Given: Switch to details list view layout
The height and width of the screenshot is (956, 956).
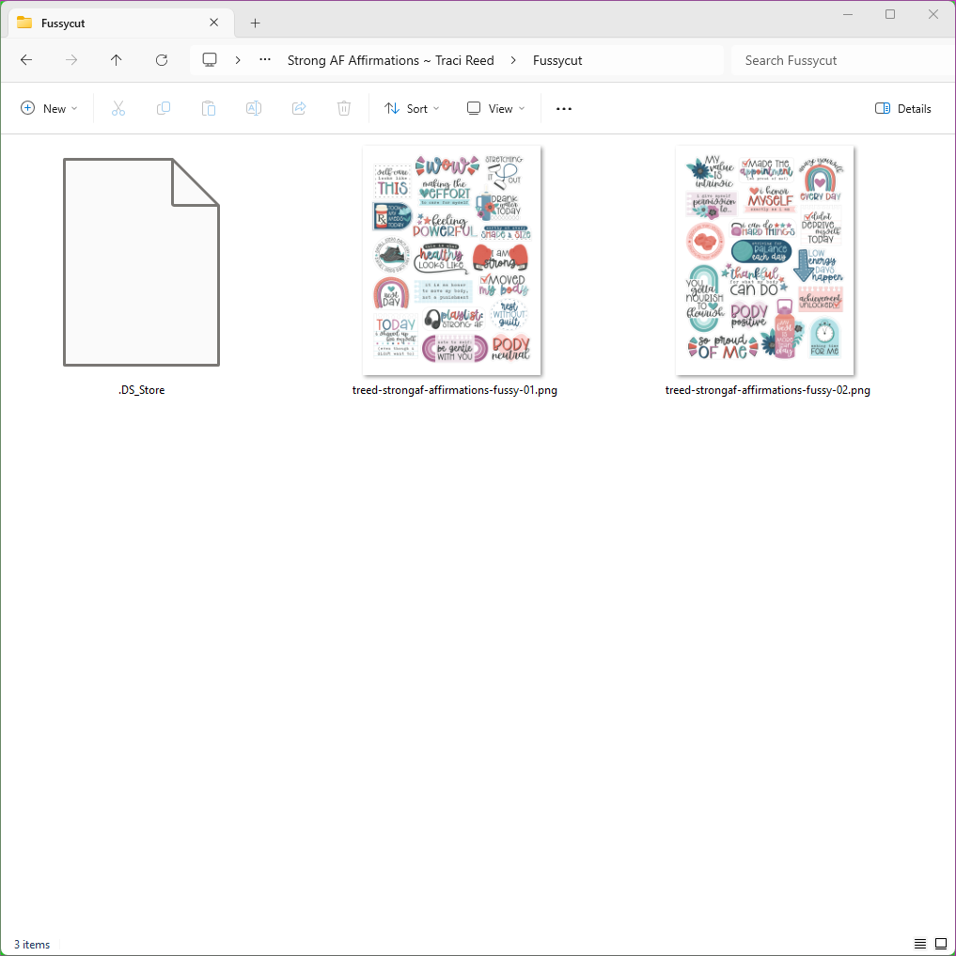Looking at the screenshot, I should point(919,944).
